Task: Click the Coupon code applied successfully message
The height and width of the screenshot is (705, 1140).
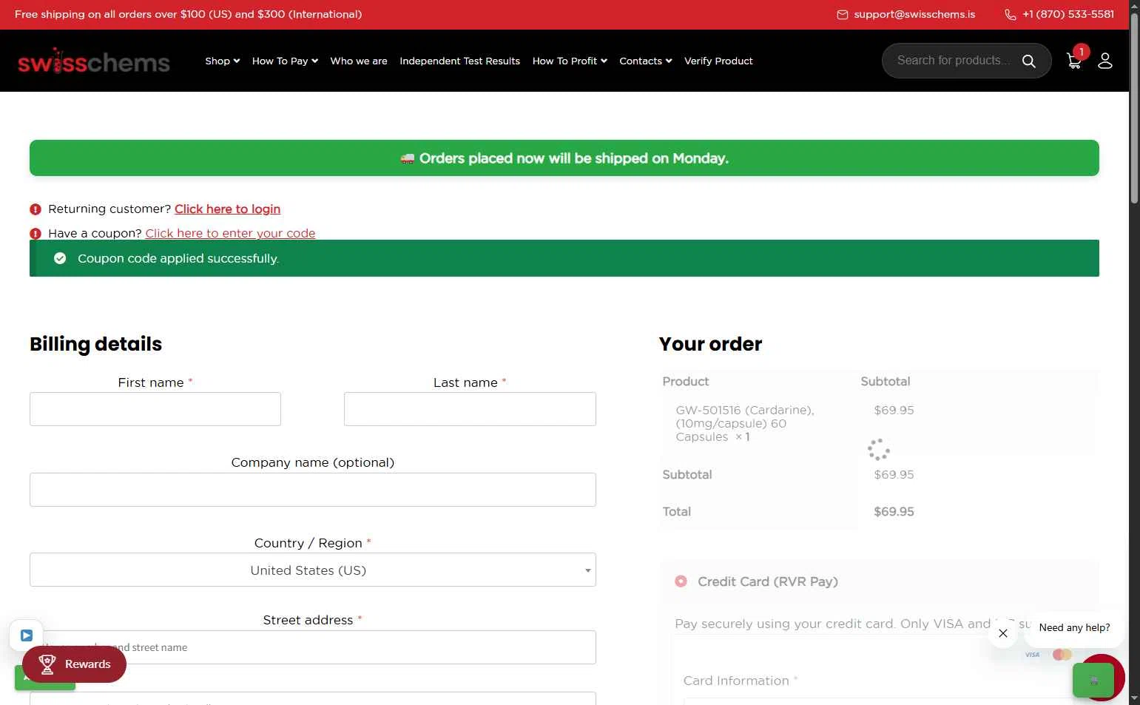Action: point(178,259)
